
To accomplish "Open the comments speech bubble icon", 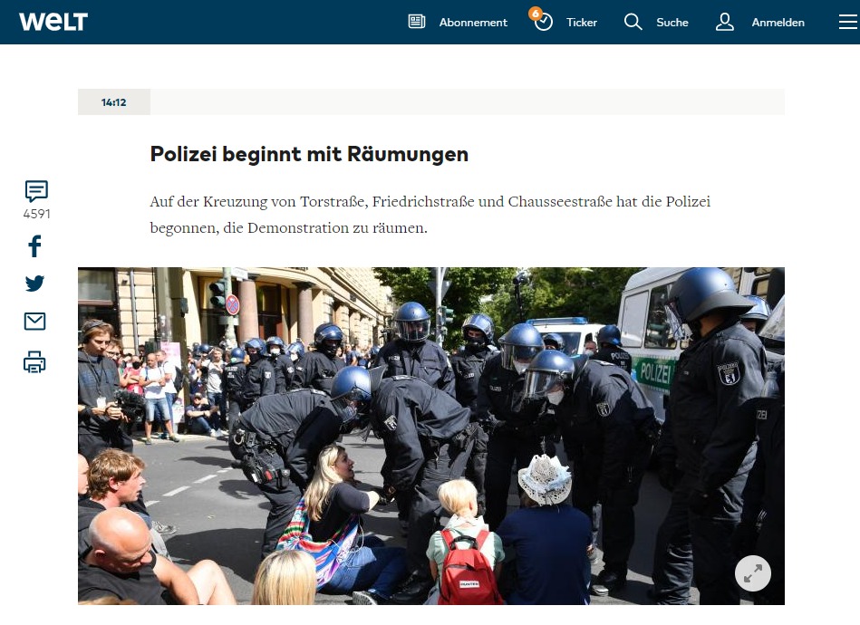I will (36, 191).
